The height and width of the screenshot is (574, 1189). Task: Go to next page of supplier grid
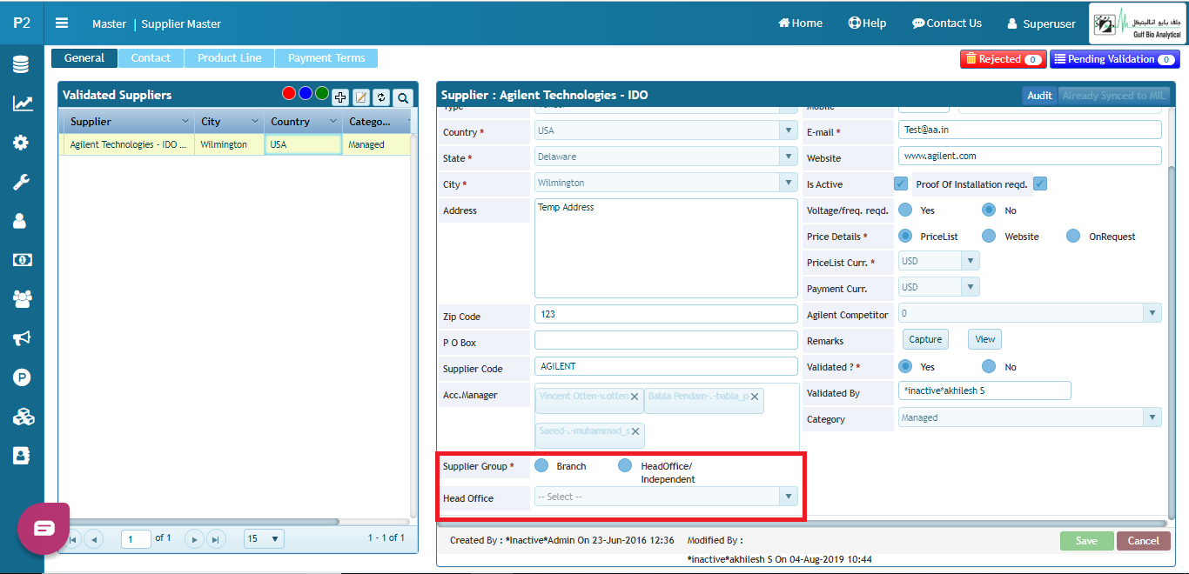[x=195, y=539]
